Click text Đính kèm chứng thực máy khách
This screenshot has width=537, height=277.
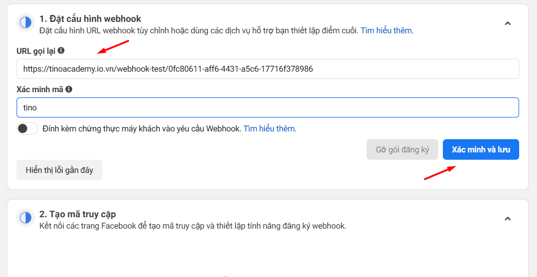click(x=142, y=129)
